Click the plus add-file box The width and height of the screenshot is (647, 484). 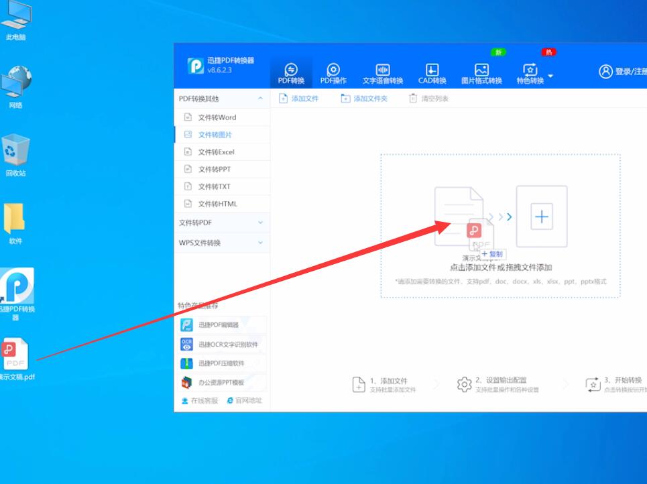tap(542, 217)
